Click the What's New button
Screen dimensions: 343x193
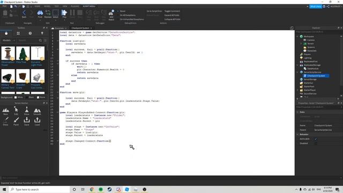point(316,6)
